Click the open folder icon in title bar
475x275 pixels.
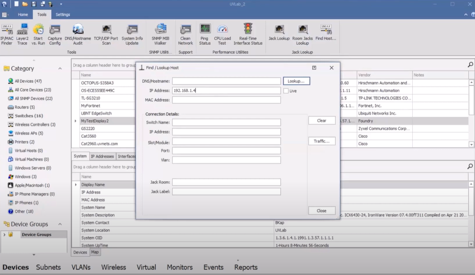coord(25,4)
